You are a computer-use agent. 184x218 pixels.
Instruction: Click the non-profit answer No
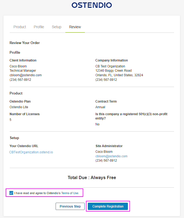[x=97, y=124]
